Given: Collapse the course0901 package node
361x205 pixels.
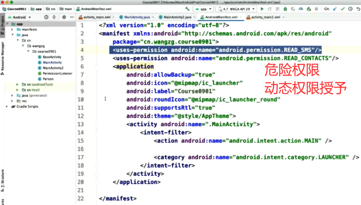Looking at the screenshot, I should coord(28,52).
